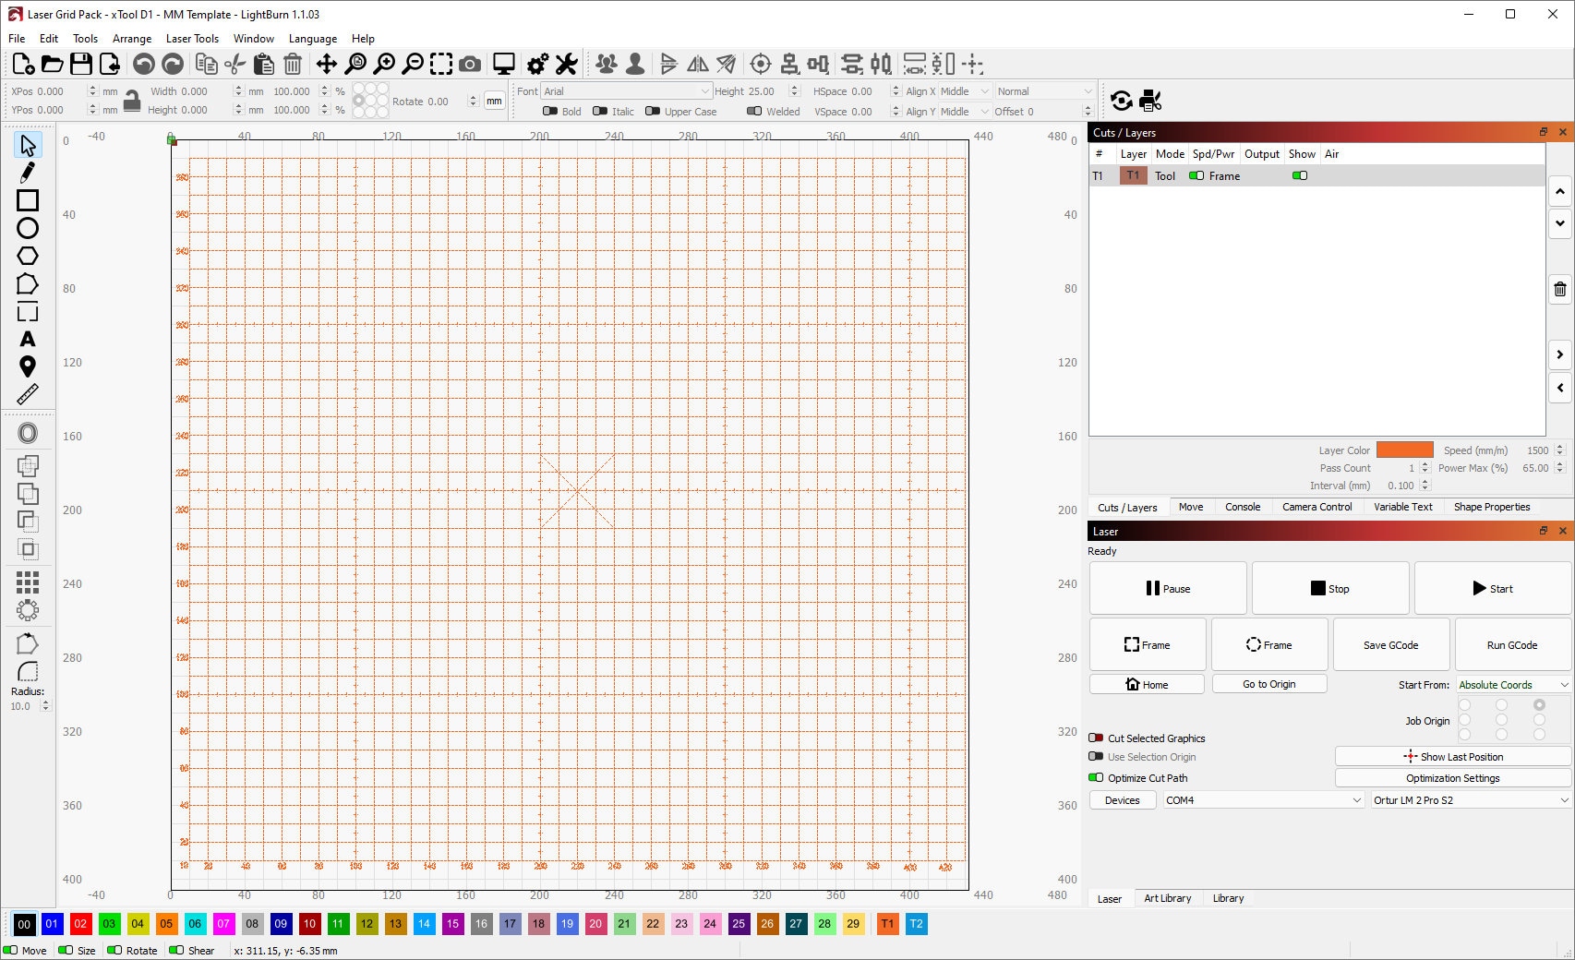Click the trash icon in Cuts/Layers panel
The width and height of the screenshot is (1575, 960).
pos(1560,289)
